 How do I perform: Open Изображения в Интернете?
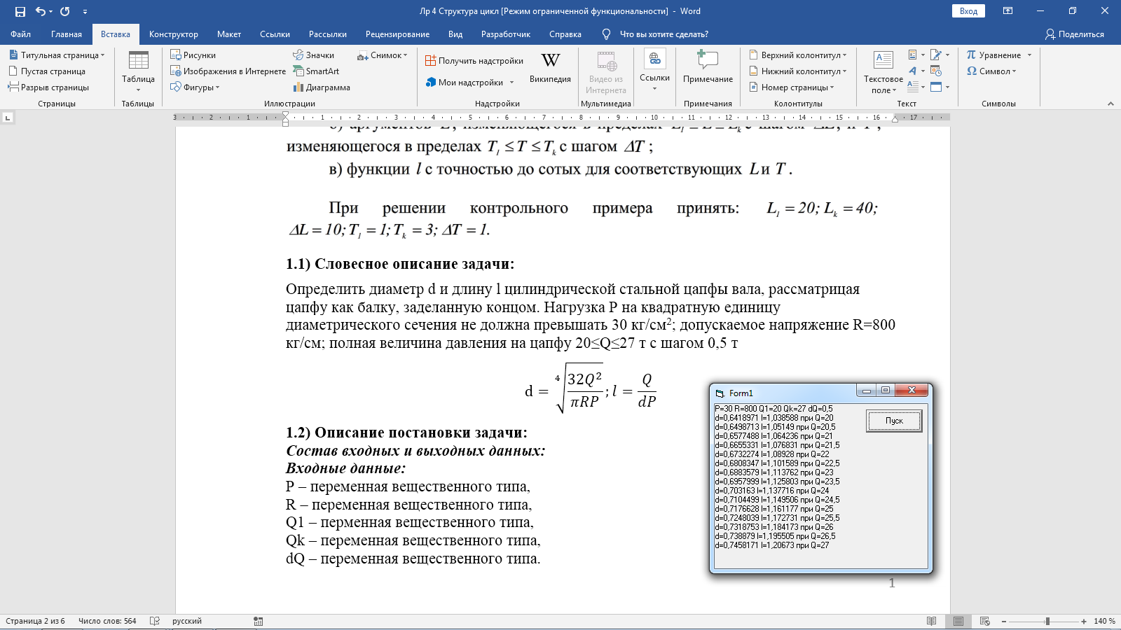(228, 71)
